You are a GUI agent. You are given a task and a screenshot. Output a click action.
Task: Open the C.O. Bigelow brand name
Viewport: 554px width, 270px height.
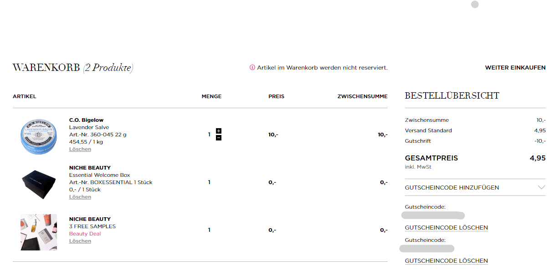click(x=86, y=120)
